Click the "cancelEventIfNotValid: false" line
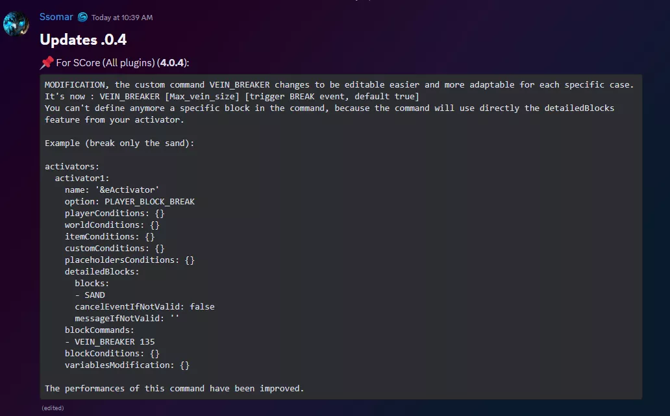The height and width of the screenshot is (416, 670). [x=144, y=306]
